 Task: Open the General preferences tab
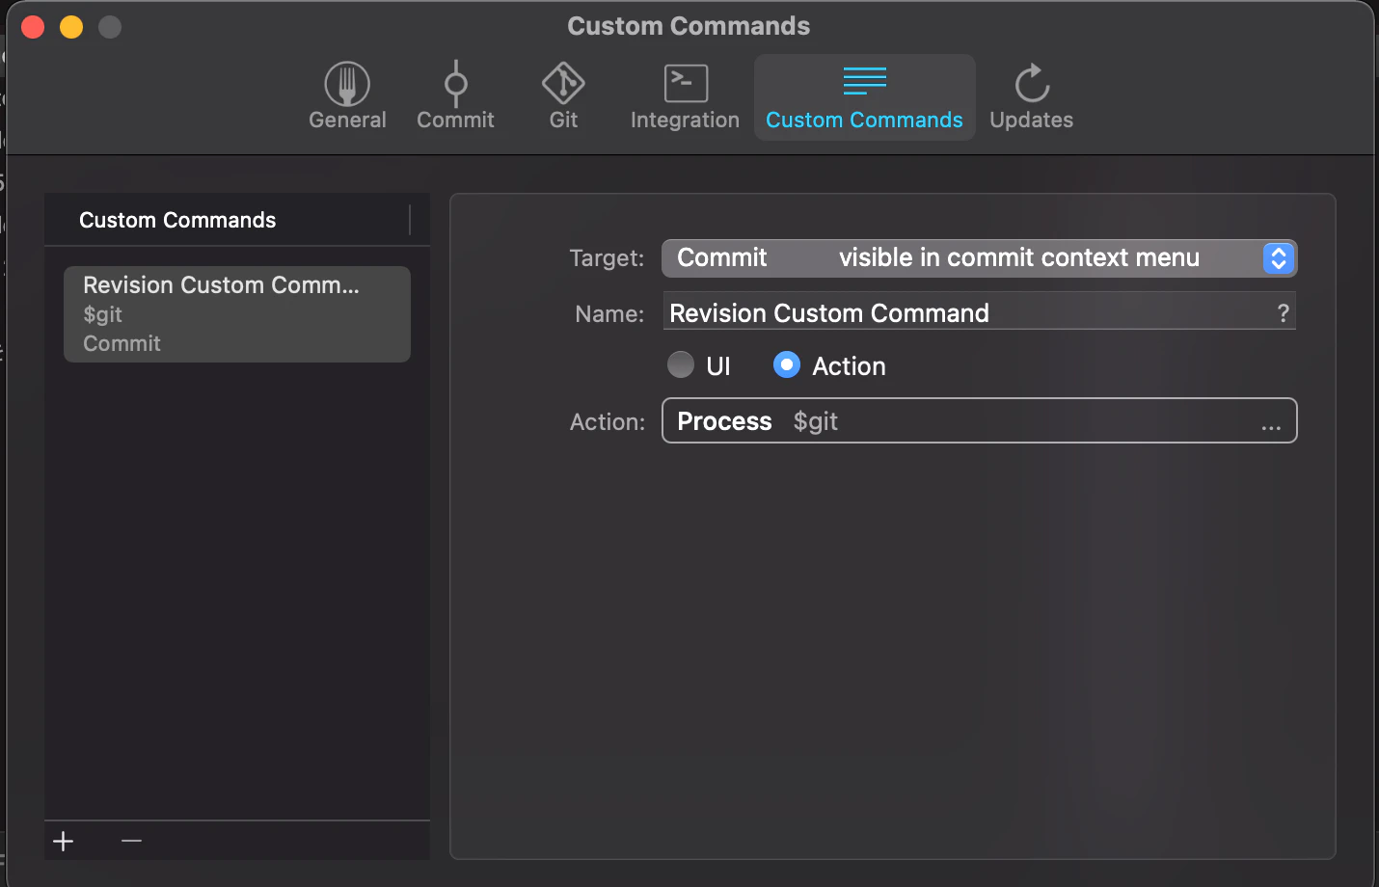click(x=347, y=97)
